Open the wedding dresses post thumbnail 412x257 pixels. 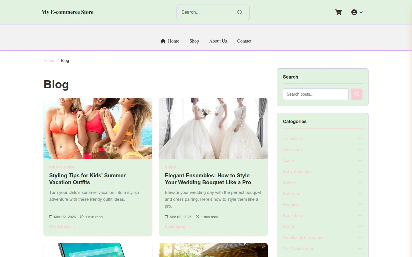click(213, 128)
